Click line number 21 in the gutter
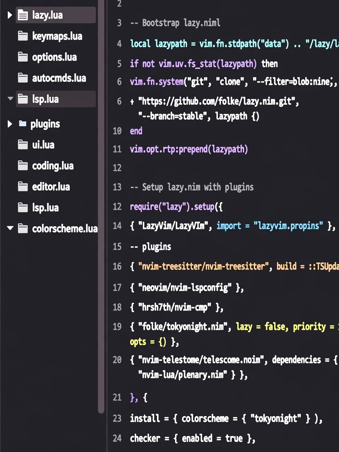The image size is (339, 452). click(x=117, y=398)
